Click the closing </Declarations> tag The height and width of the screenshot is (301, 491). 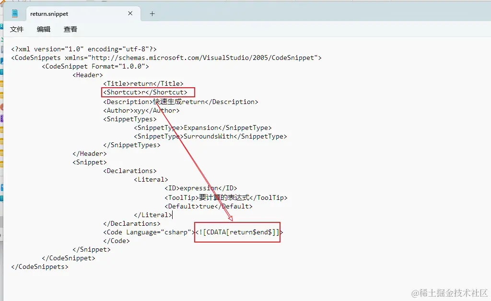pos(131,224)
